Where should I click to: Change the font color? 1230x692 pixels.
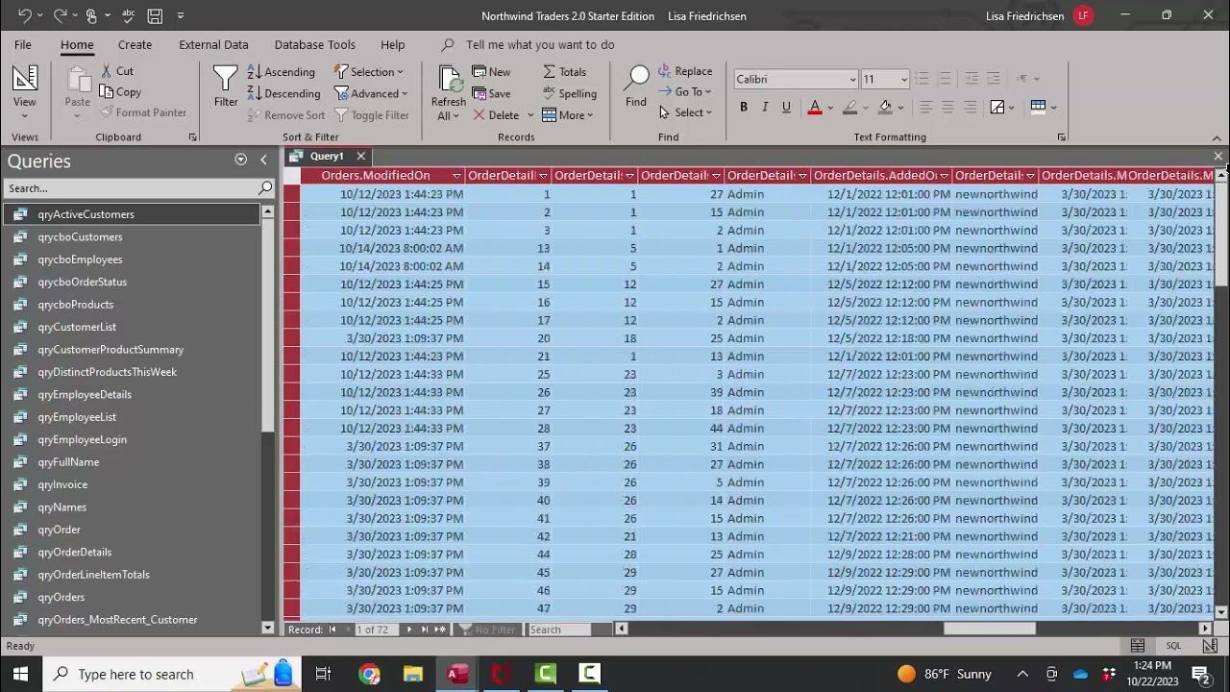815,107
